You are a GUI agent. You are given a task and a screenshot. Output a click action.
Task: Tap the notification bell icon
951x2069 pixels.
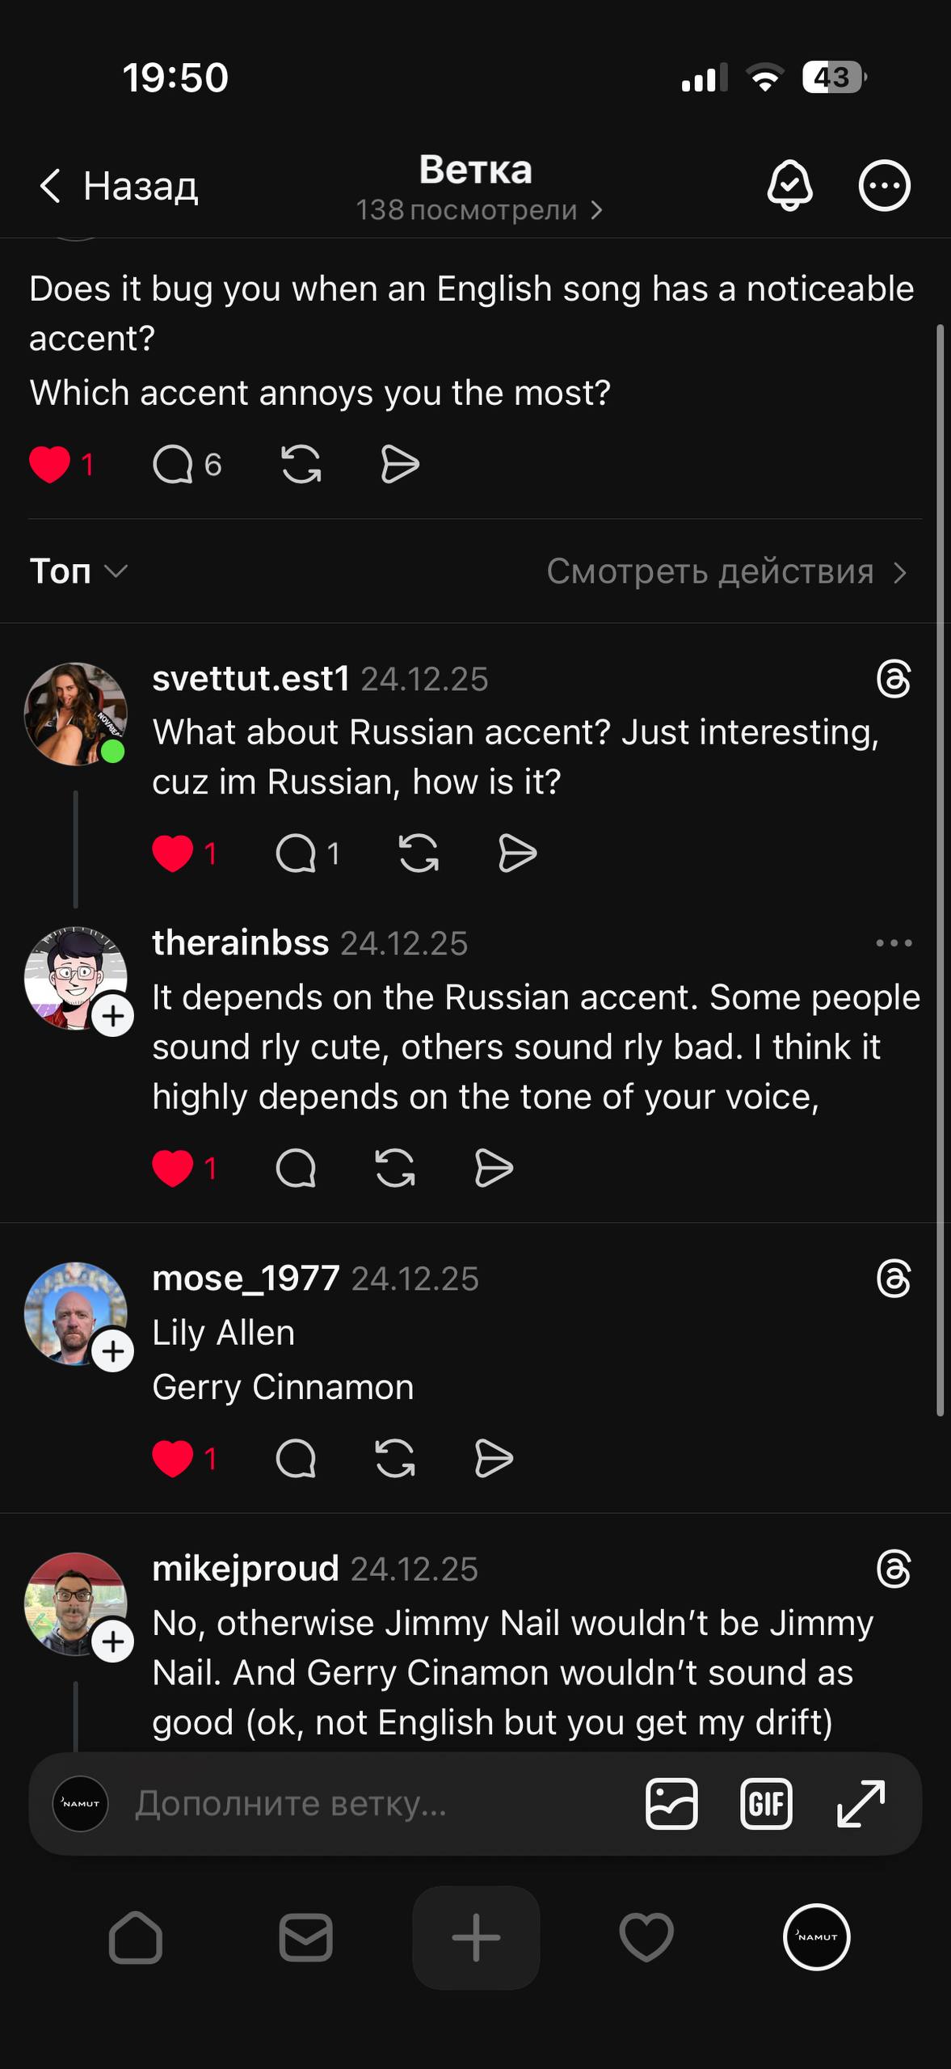pos(789,186)
